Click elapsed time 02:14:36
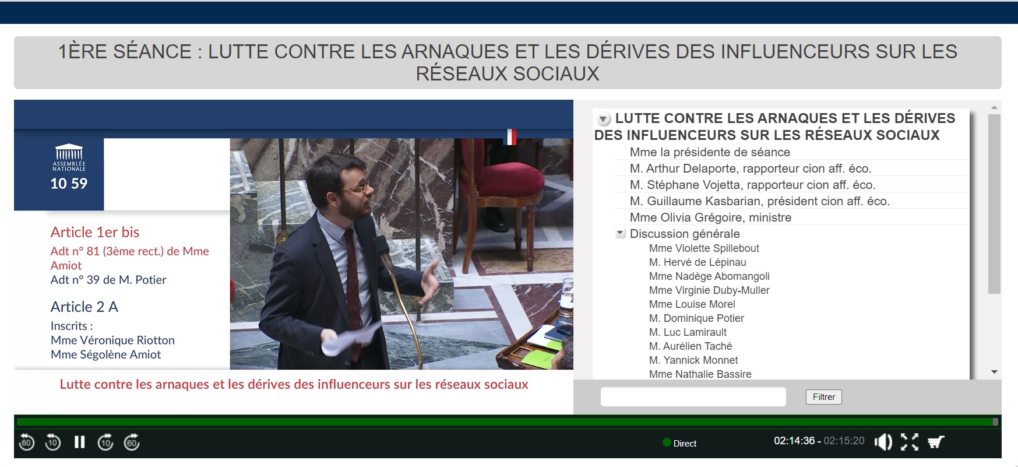The image size is (1018, 467). 794,441
